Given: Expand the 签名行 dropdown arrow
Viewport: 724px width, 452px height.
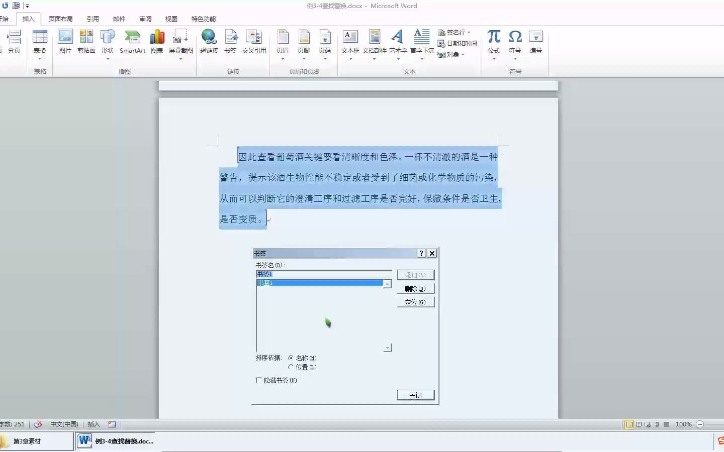Looking at the screenshot, I should [469, 32].
